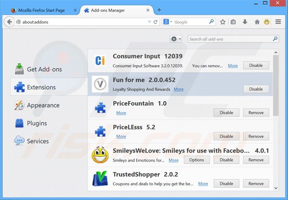Open the Get Add-ons category
This screenshot has width=288, height=200.
(x=49, y=69)
